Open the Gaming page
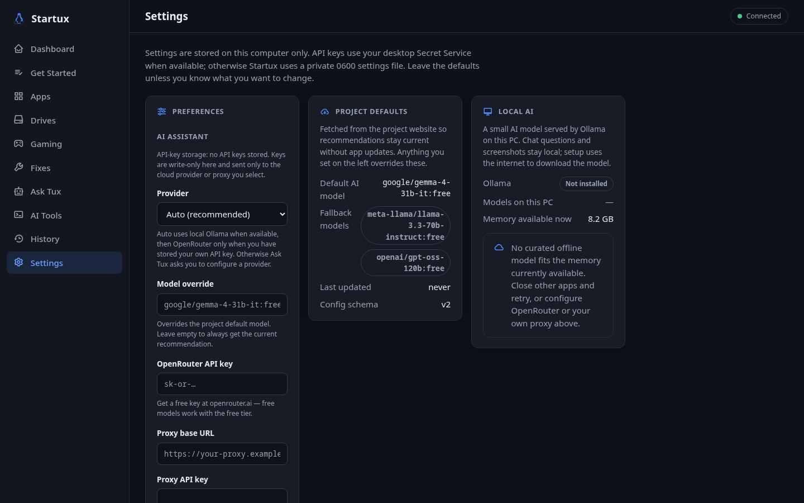 (x=64, y=144)
